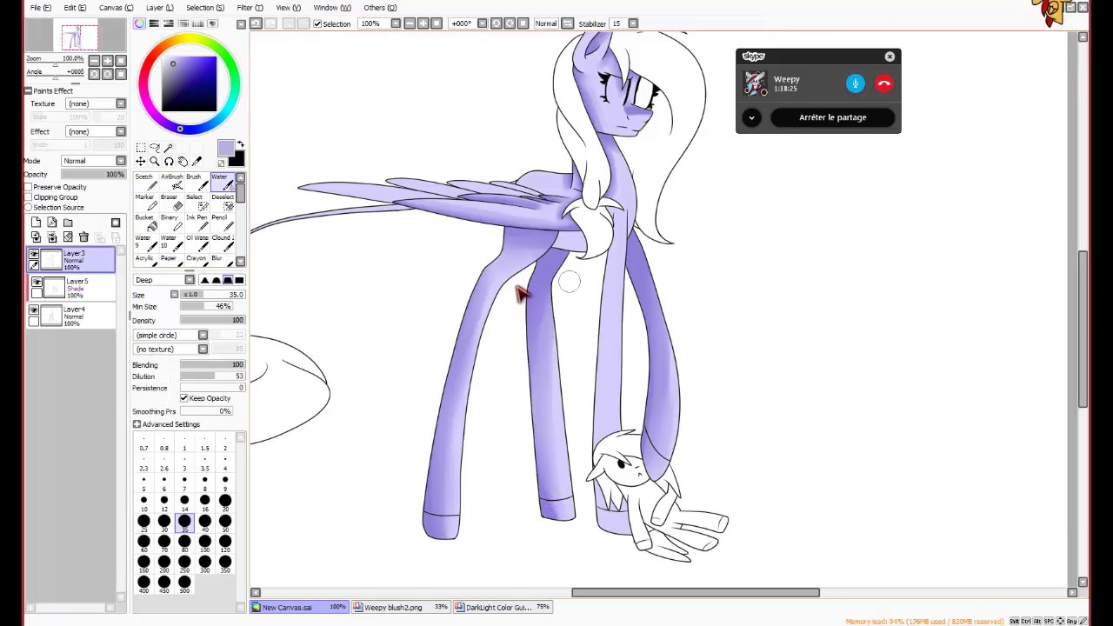Show the RGB slider panel
The height and width of the screenshot is (626, 1113).
click(x=155, y=23)
